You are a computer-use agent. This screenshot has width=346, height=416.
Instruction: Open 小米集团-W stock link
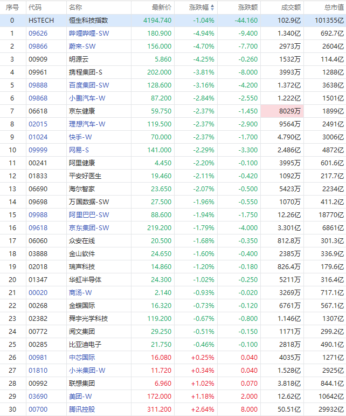click(87, 371)
